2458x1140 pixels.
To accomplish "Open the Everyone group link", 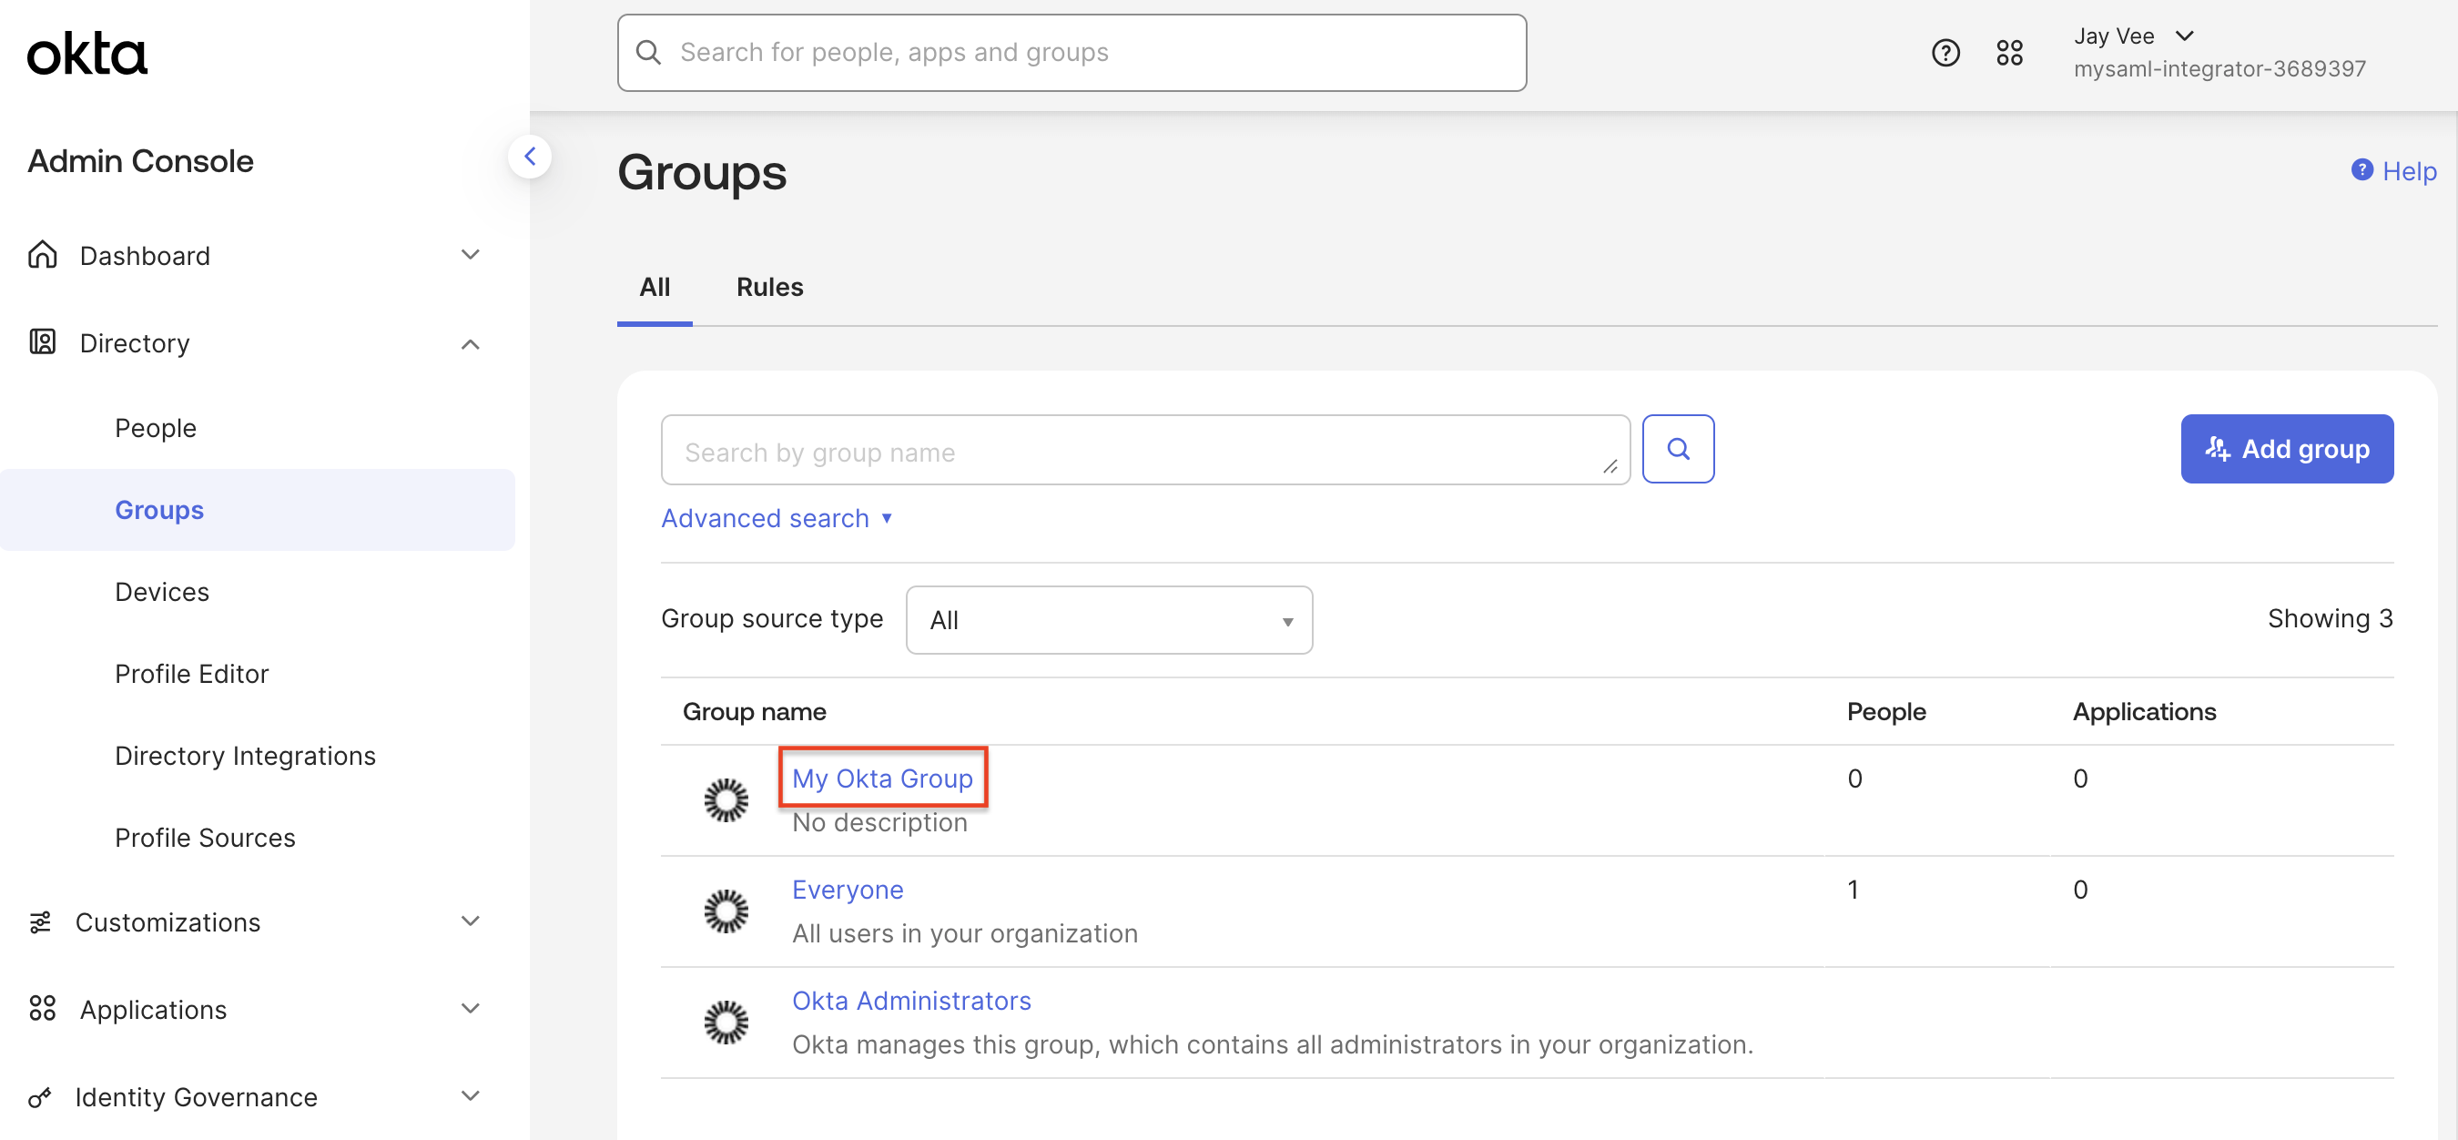I will point(848,889).
